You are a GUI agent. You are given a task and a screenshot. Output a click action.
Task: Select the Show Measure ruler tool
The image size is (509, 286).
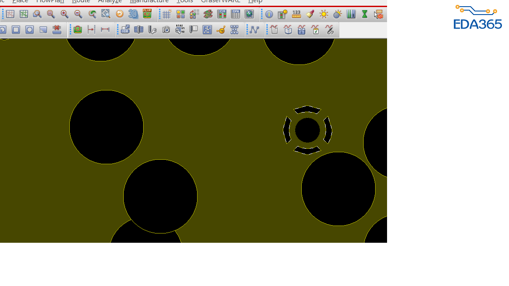click(x=296, y=14)
